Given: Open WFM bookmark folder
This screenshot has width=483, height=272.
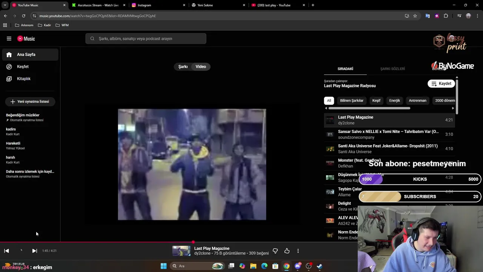Looking at the screenshot, I should 62,25.
